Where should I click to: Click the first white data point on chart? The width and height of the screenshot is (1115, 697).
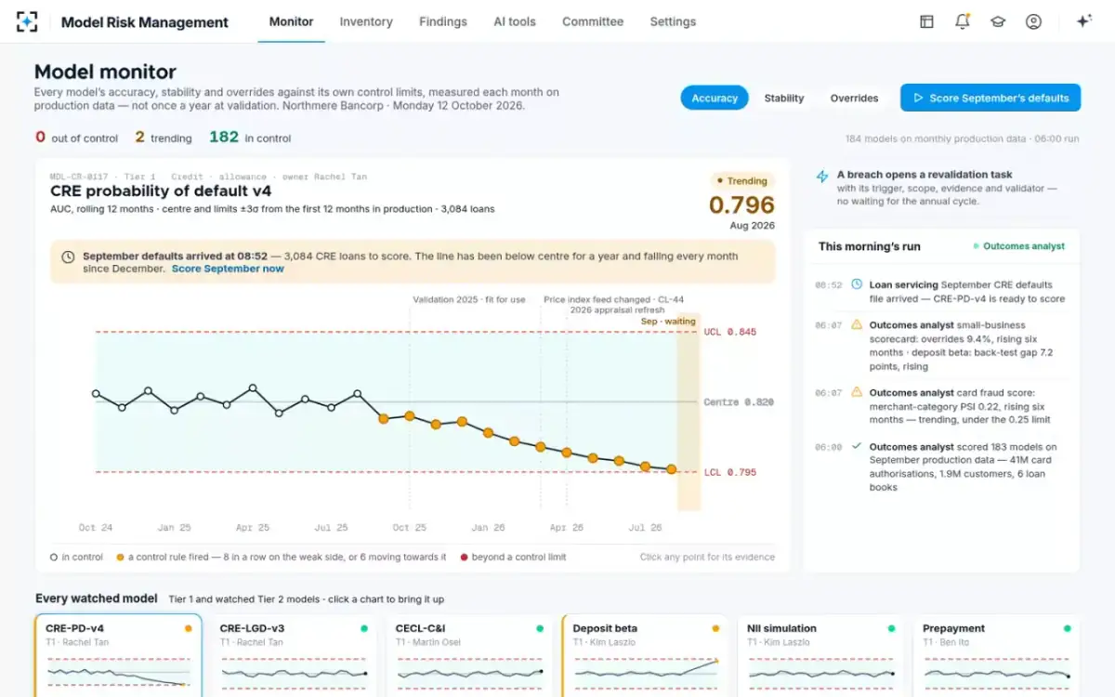click(96, 394)
